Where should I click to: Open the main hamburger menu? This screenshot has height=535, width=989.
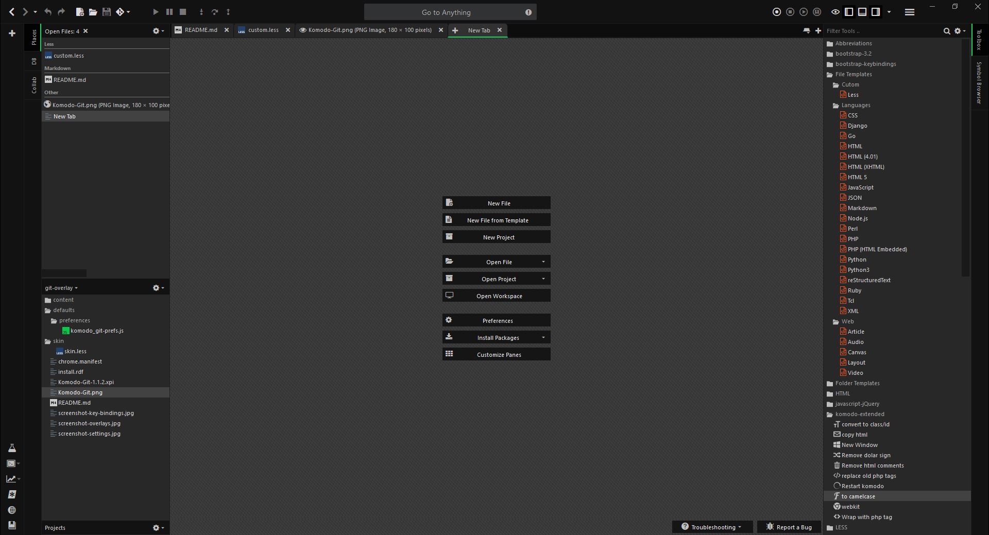pyautogui.click(x=910, y=12)
